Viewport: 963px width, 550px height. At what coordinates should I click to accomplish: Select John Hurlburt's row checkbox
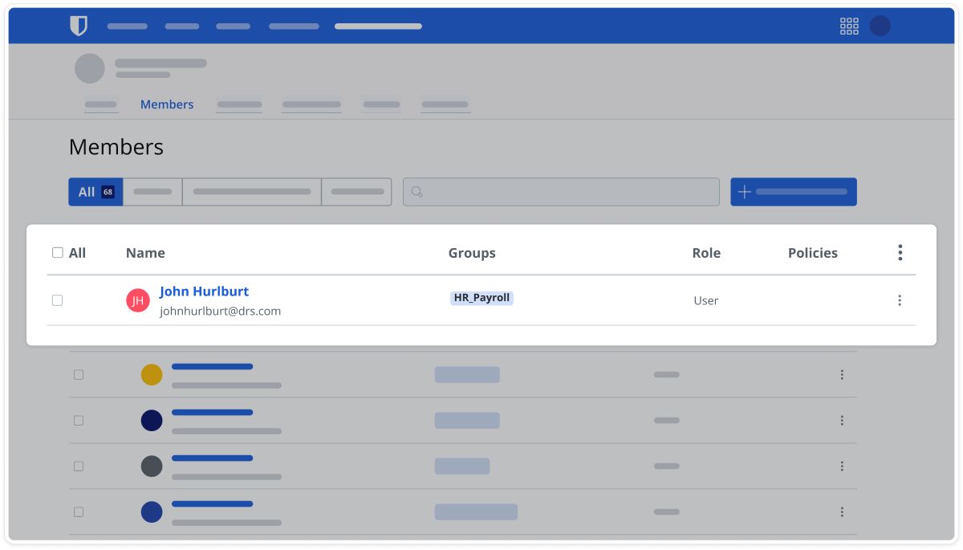tap(57, 300)
